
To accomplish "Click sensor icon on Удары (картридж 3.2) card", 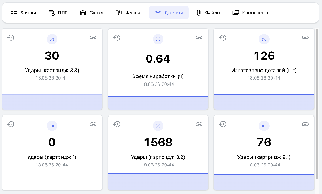I will [158, 126].
